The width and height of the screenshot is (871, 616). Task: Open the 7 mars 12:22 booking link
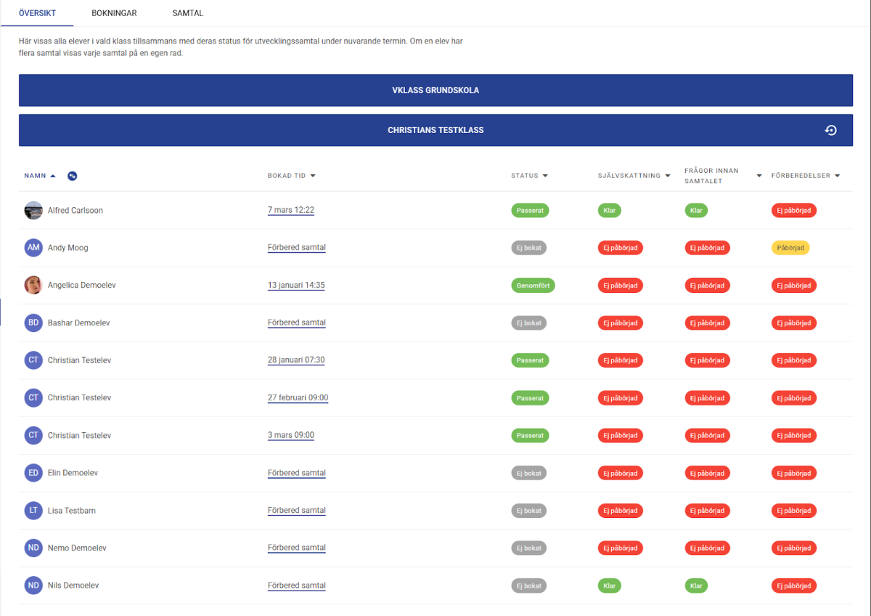(290, 211)
